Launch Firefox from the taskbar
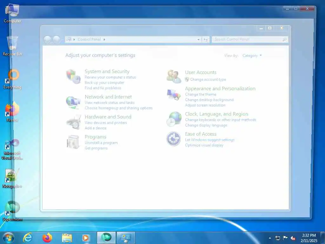The width and height of the screenshot is (325, 244). click(x=47, y=238)
